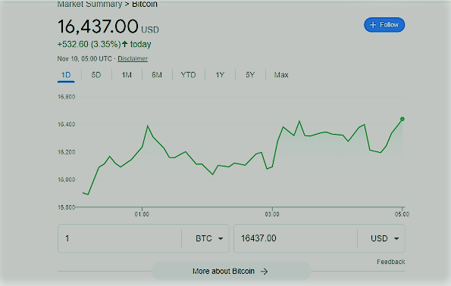Image resolution: width=451 pixels, height=286 pixels.
Task: Click the +532.60 (3.35%) today change text
Action: [x=104, y=44]
